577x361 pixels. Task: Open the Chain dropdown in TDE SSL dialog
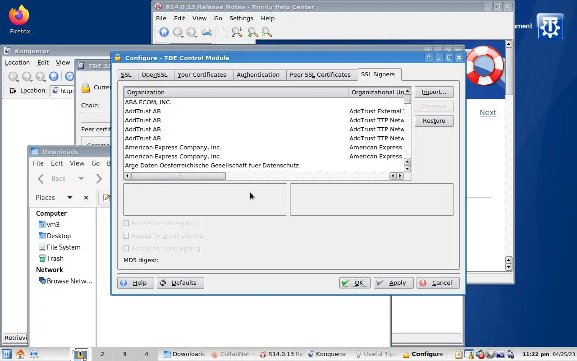pyautogui.click(x=96, y=117)
